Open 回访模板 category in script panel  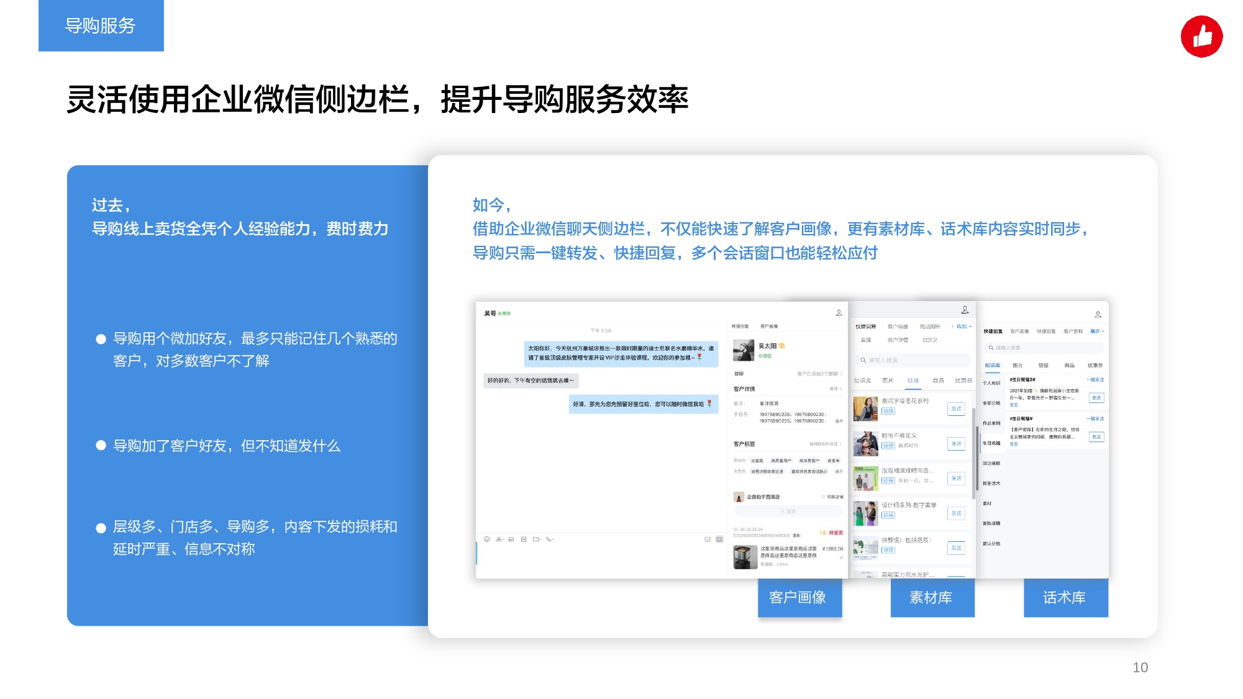pyautogui.click(x=991, y=463)
